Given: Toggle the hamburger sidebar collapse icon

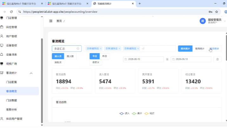Looking at the screenshot, I should [51, 21].
